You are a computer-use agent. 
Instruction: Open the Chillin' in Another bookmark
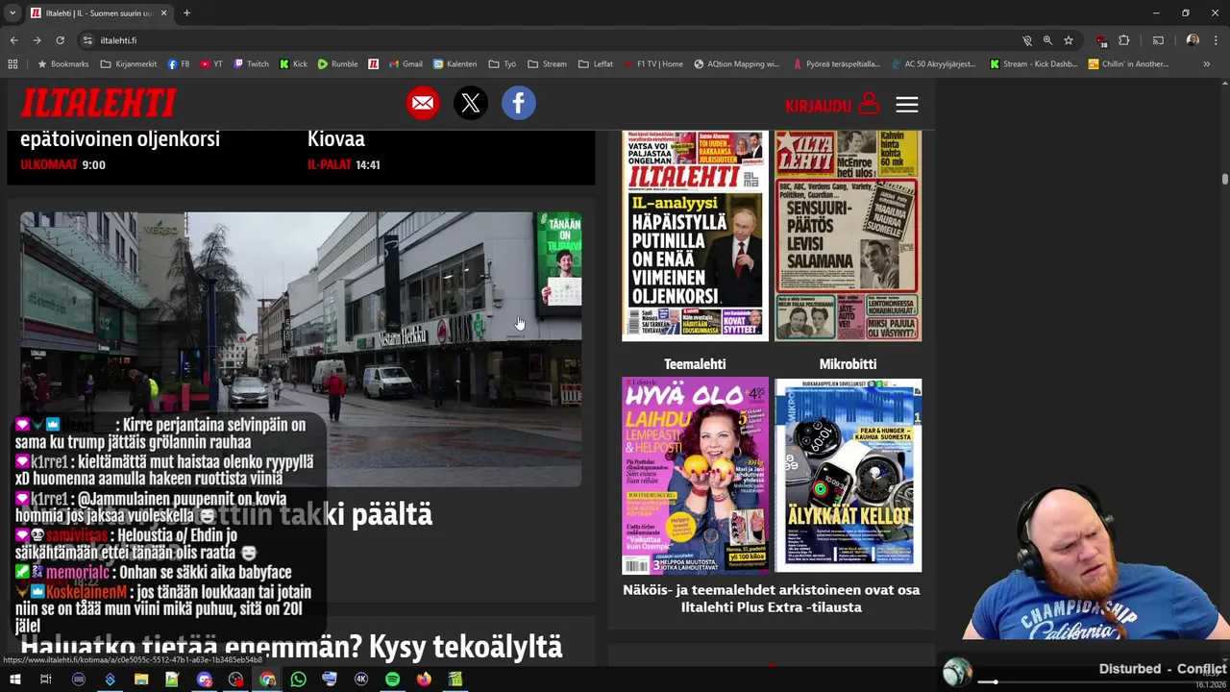(1129, 64)
